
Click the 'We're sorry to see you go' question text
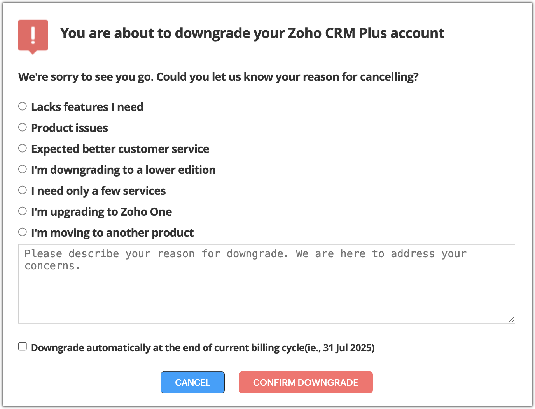(218, 77)
